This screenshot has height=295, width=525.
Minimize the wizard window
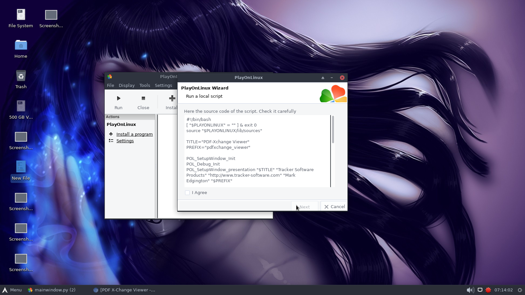[x=332, y=78]
